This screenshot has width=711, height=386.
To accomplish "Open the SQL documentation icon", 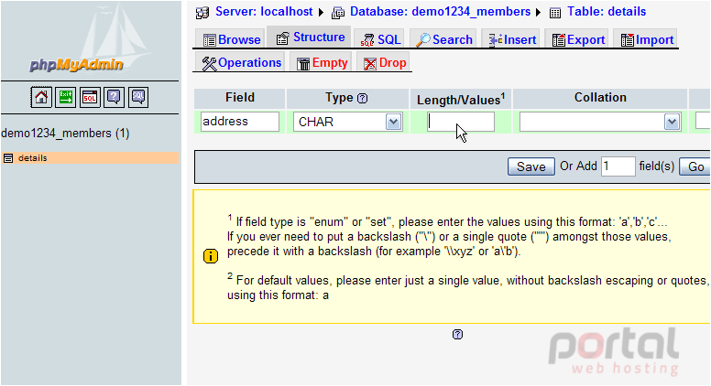I will [x=138, y=97].
